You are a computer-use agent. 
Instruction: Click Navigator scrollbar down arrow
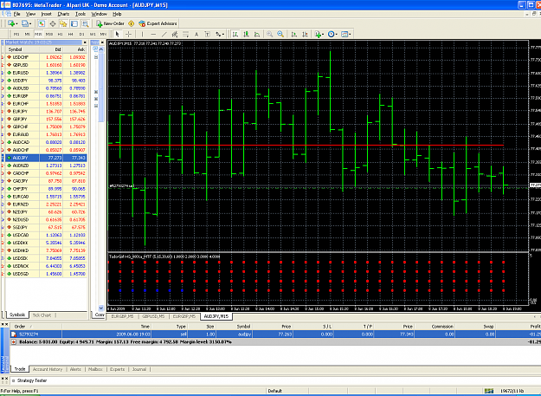pos(101,308)
